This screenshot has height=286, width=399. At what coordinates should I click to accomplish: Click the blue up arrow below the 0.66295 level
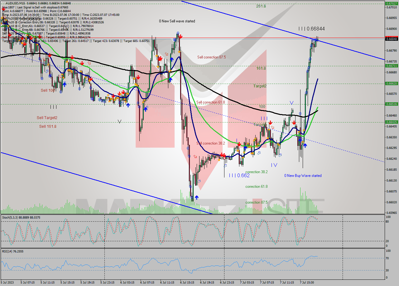pyautogui.click(x=305, y=145)
